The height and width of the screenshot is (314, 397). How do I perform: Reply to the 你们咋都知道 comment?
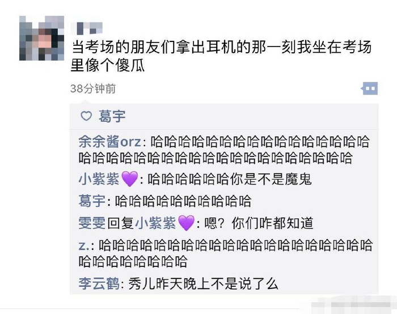[x=259, y=223]
